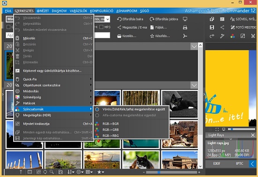
Task: Click Elfordítás jobbra rotate right button
Action: (164, 19)
